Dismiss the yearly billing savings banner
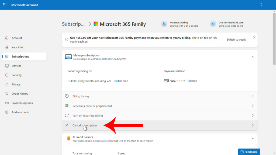This screenshot has height=155, width=276. pos(254,37)
